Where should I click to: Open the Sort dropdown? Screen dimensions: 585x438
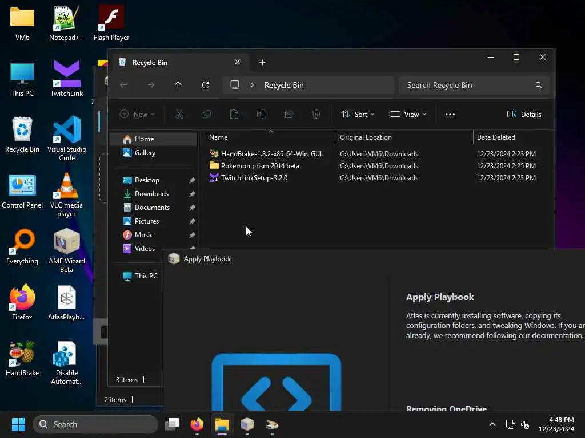(358, 114)
